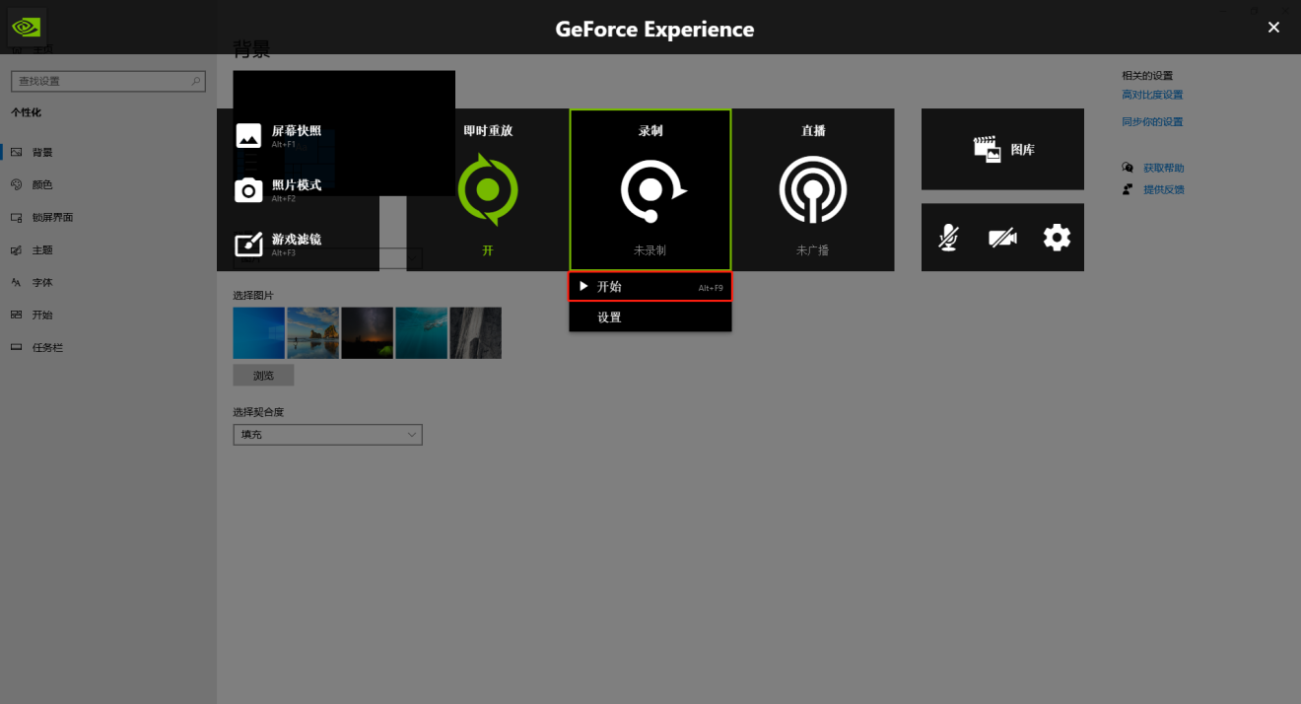Click 未广播 status text
Viewport: 1301px width, 704px height.
812,250
